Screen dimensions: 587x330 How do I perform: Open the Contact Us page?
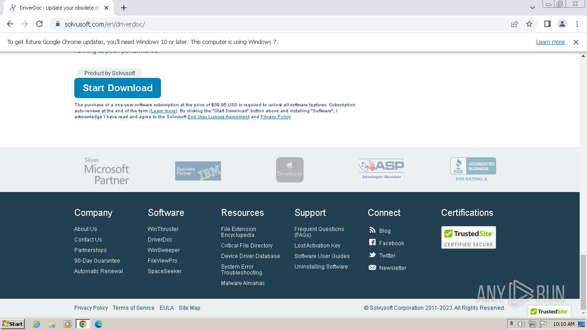coord(88,240)
